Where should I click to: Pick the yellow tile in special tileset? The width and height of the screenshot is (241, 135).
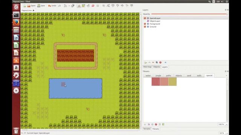pyautogui.click(x=172, y=82)
